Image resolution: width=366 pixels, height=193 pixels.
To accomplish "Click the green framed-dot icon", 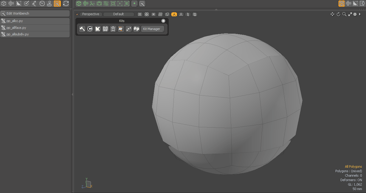I will click(120, 4).
